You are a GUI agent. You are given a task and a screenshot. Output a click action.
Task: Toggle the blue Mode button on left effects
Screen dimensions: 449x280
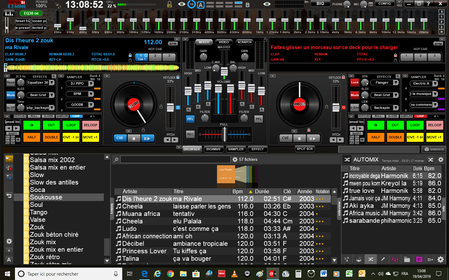(11, 95)
